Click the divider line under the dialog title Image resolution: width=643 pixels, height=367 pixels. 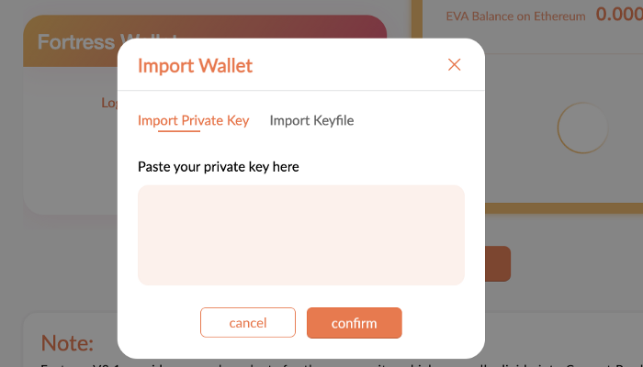[x=300, y=91]
